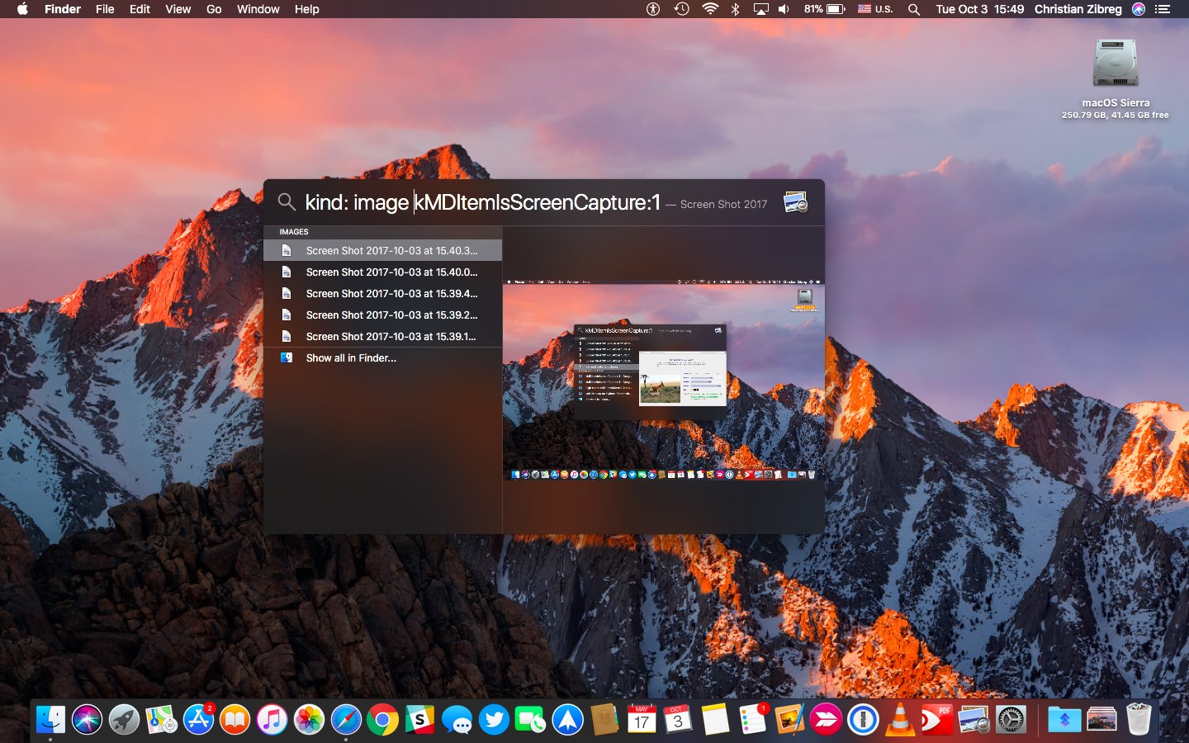
Task: Click Spotlight magnifier in menu bar
Action: click(913, 9)
